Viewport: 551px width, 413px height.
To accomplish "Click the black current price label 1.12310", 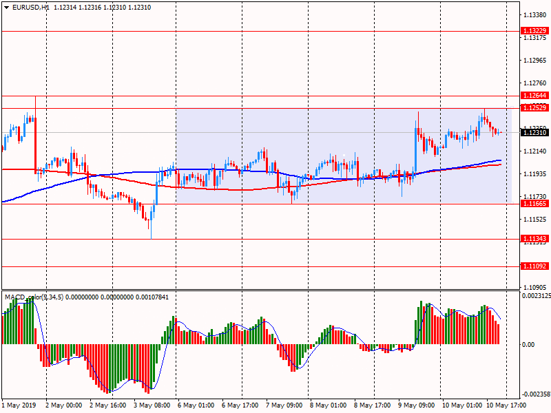I will tap(534, 133).
